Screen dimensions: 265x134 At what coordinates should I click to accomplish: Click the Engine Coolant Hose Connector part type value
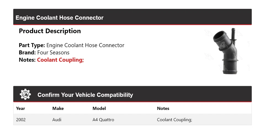pyautogui.click(x=85, y=45)
